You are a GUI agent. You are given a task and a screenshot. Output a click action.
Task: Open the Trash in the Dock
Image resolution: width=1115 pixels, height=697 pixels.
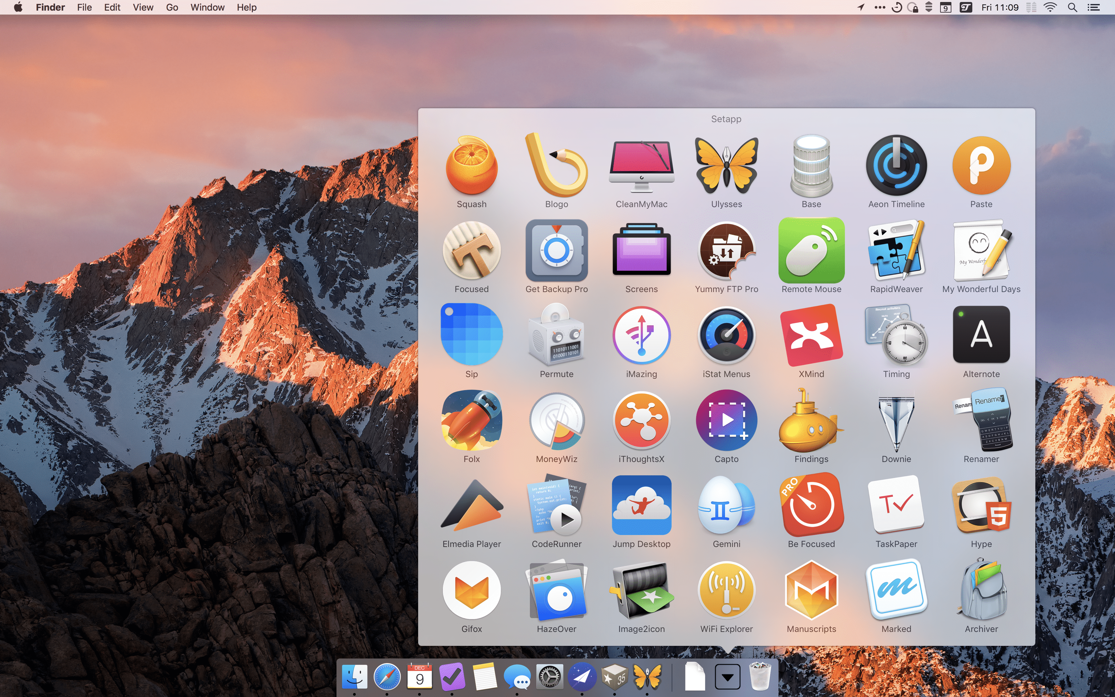[760, 677]
